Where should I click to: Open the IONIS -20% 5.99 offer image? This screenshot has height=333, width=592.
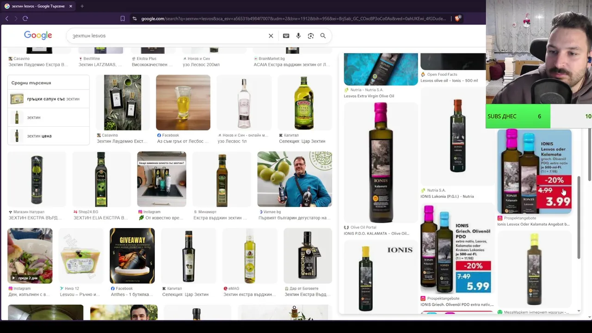coord(456,250)
